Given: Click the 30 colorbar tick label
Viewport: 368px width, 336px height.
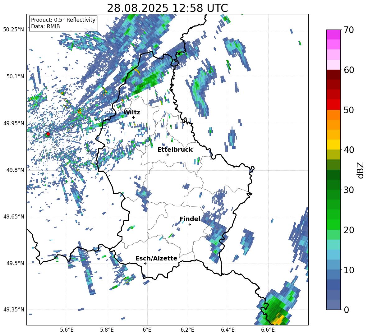Looking at the screenshot, I should click(x=349, y=190).
